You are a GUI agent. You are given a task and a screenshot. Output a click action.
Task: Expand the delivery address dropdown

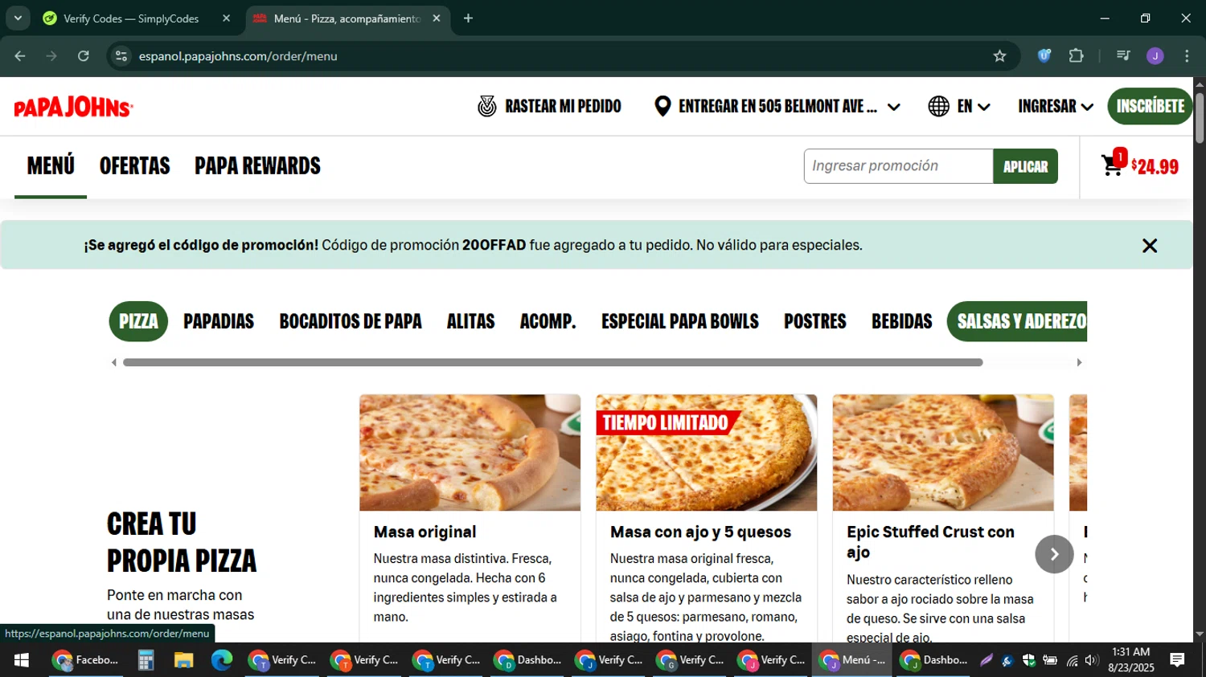(893, 107)
